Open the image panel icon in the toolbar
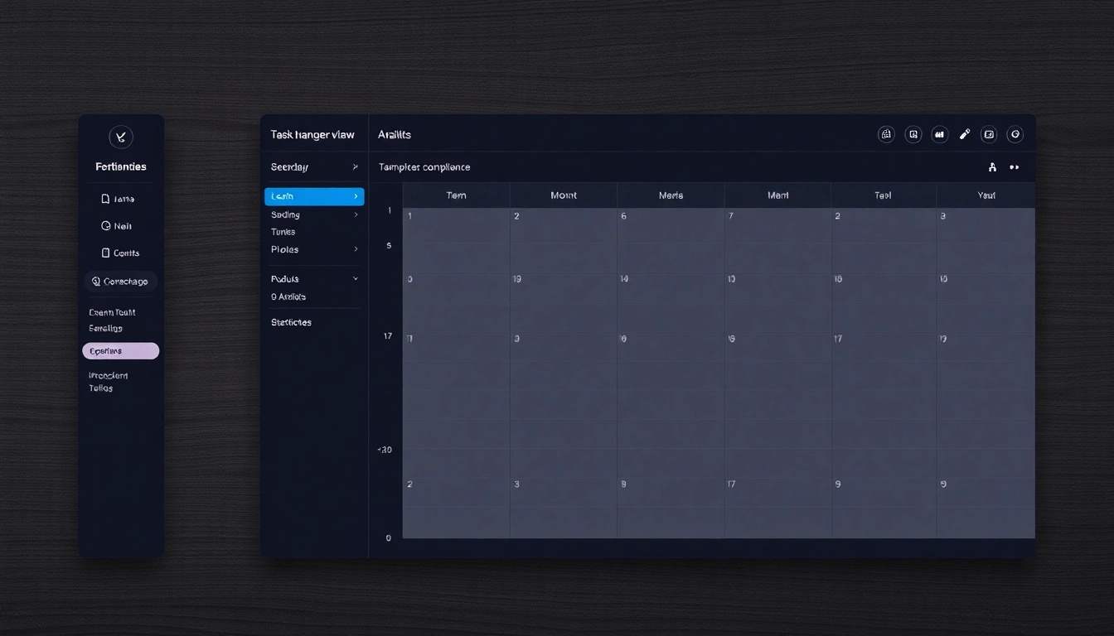 (x=988, y=134)
